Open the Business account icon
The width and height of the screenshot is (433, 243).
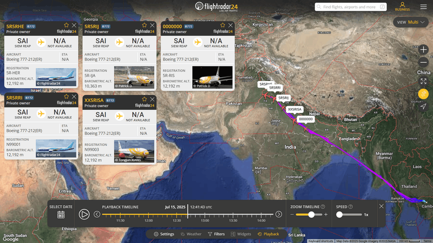(402, 6)
